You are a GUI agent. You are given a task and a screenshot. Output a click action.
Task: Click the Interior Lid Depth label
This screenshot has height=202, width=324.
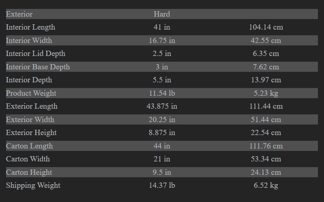pyautogui.click(x=35, y=54)
